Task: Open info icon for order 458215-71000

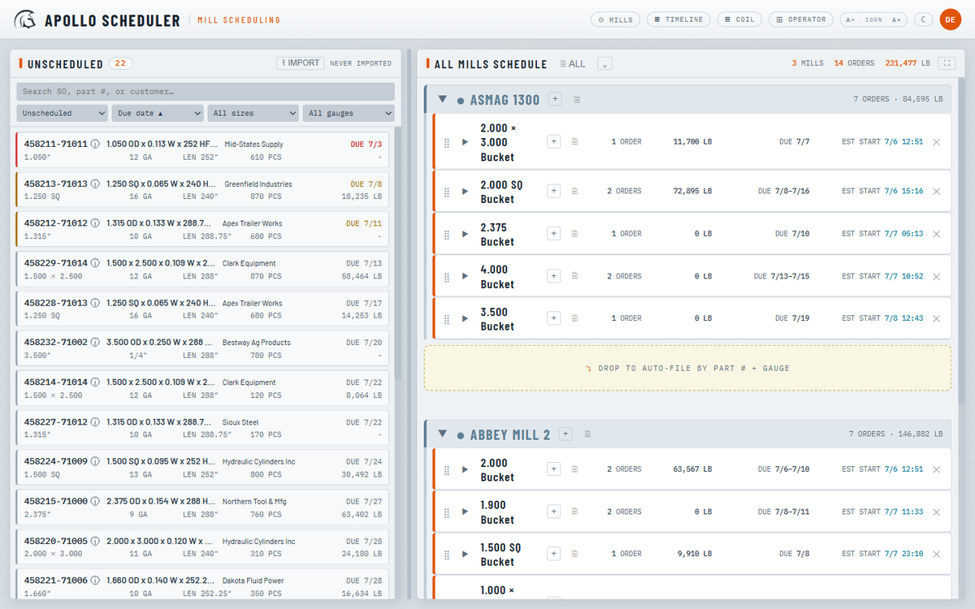Action: [95, 502]
